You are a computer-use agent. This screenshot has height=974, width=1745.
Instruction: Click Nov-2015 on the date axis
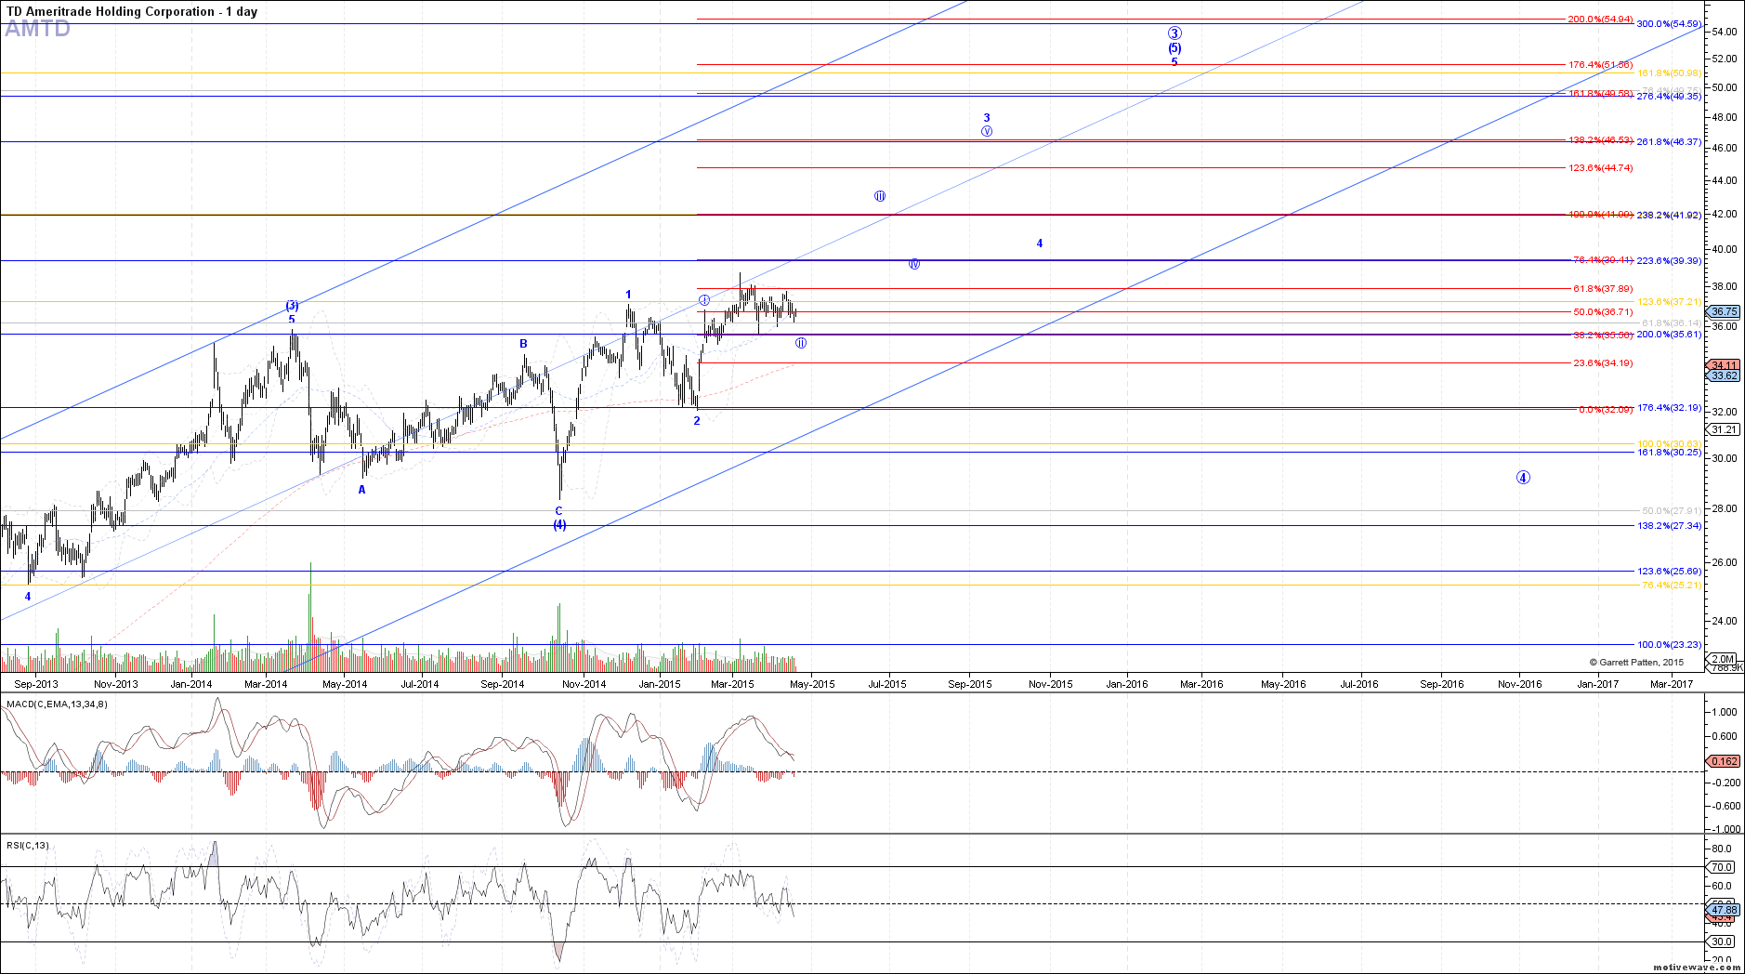point(1050,684)
